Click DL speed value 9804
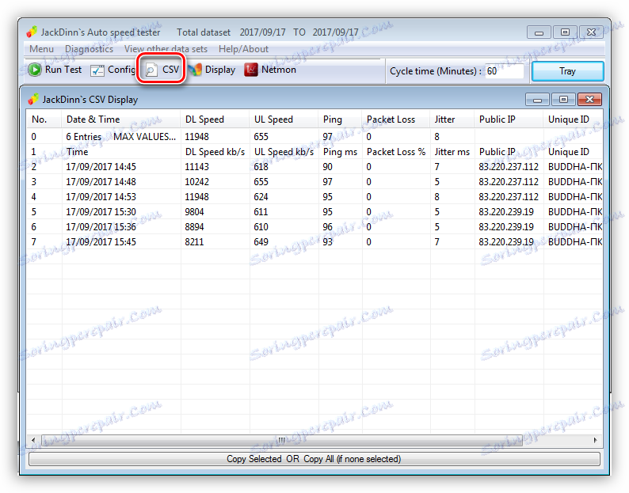The image size is (629, 493). (194, 212)
